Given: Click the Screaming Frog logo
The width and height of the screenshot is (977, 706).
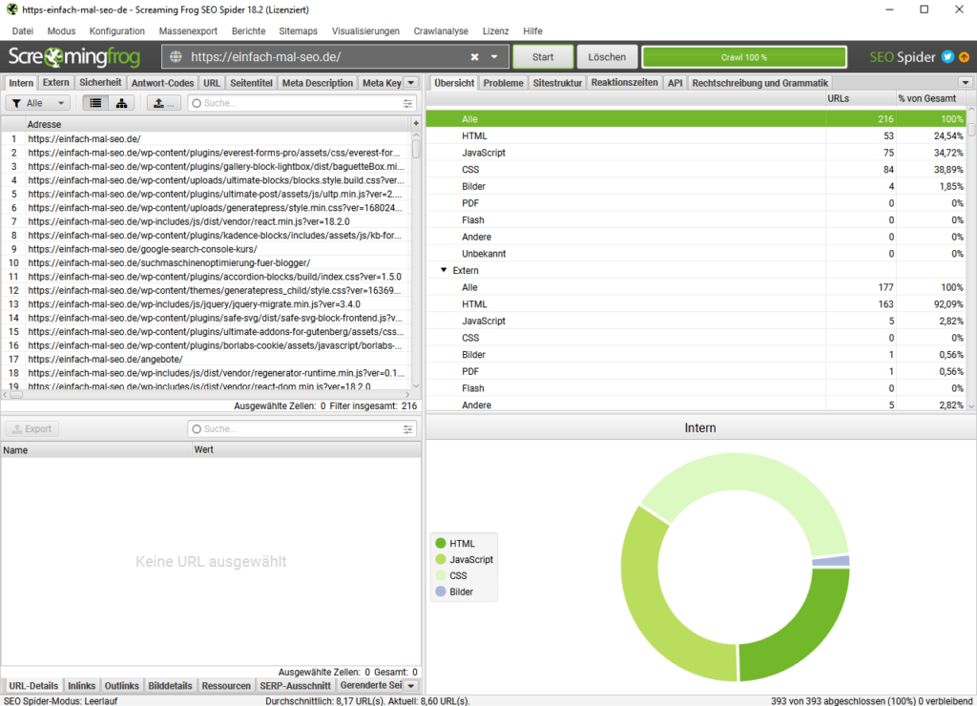Looking at the screenshot, I should [x=74, y=56].
